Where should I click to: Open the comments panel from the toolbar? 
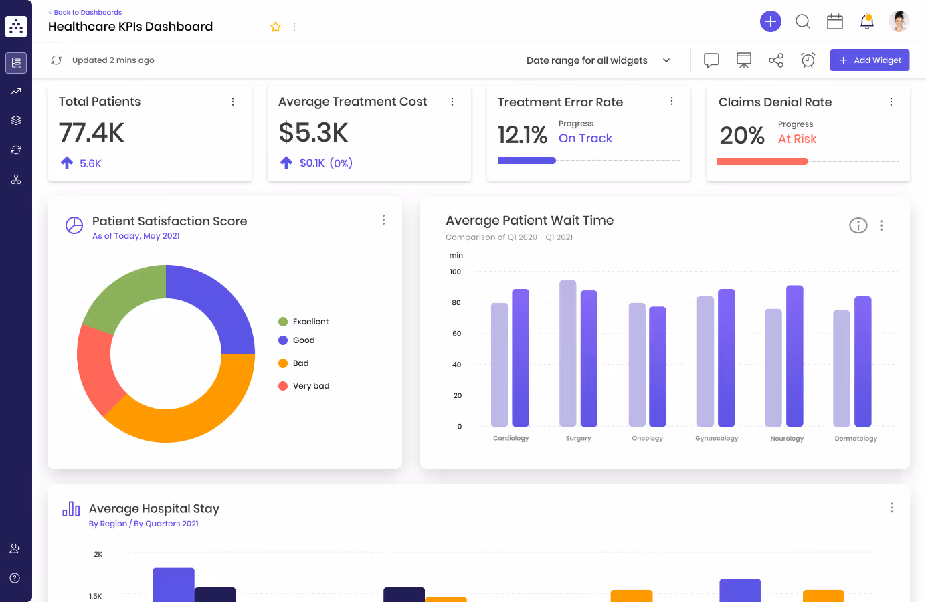coord(711,60)
